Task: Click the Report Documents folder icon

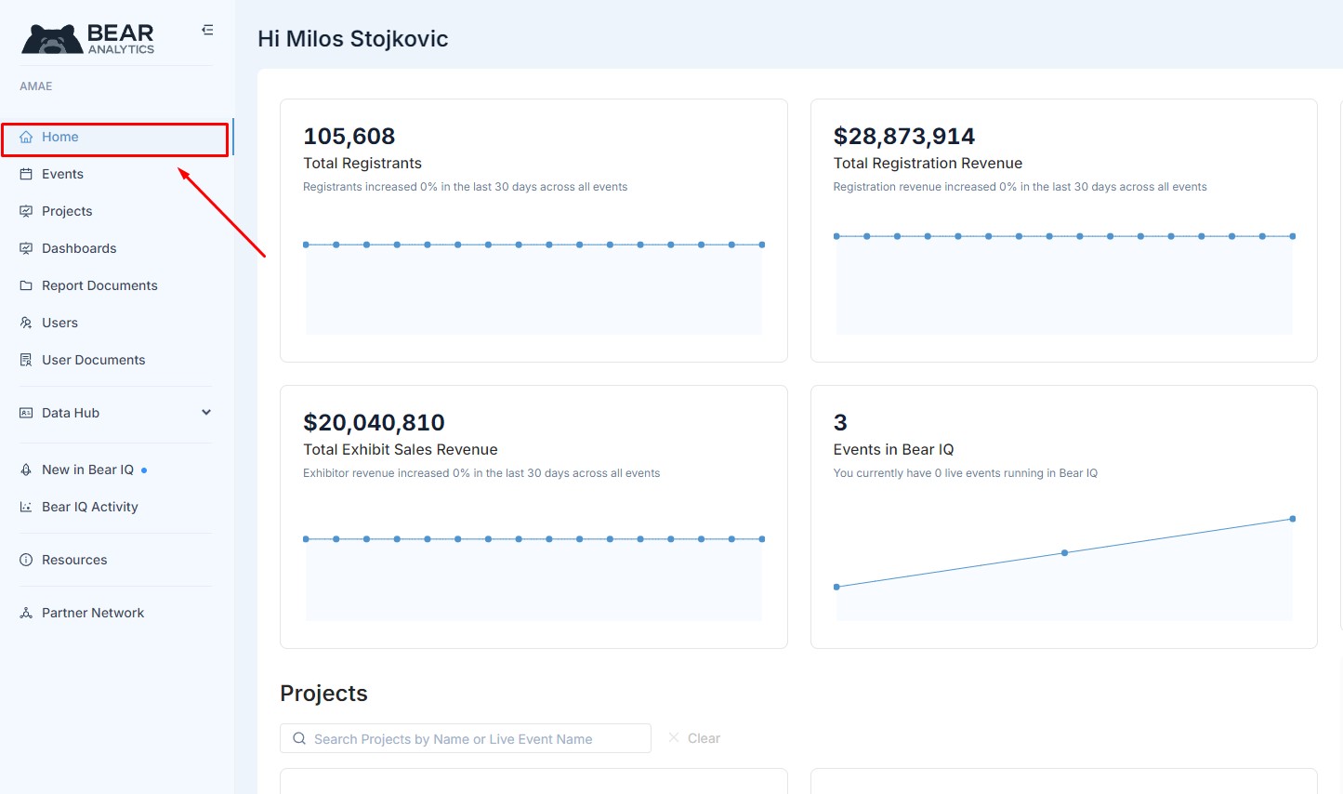Action: [26, 286]
